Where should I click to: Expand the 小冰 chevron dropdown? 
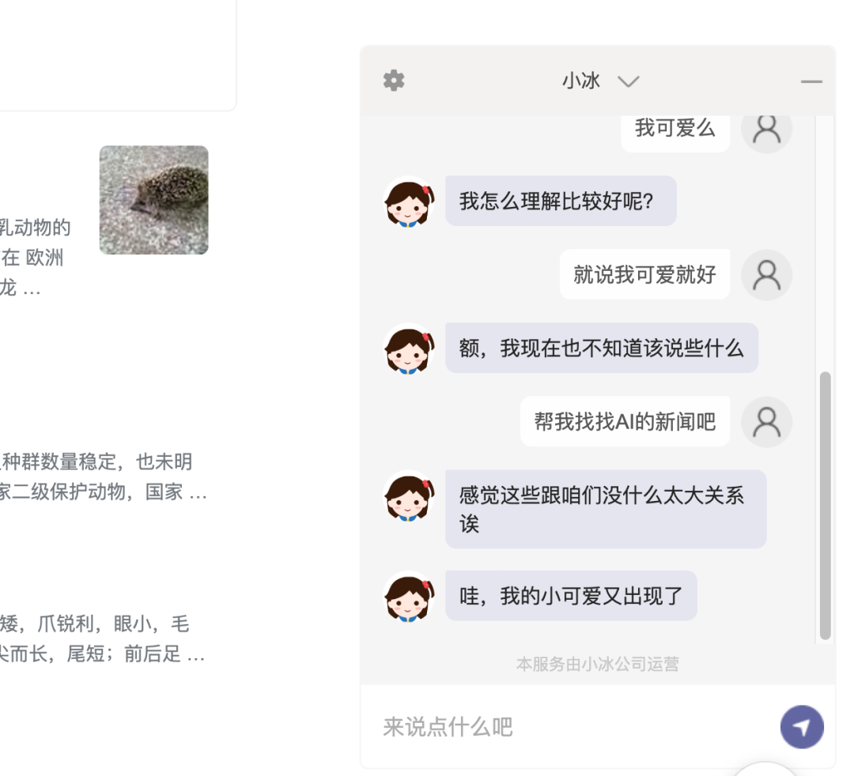[628, 81]
